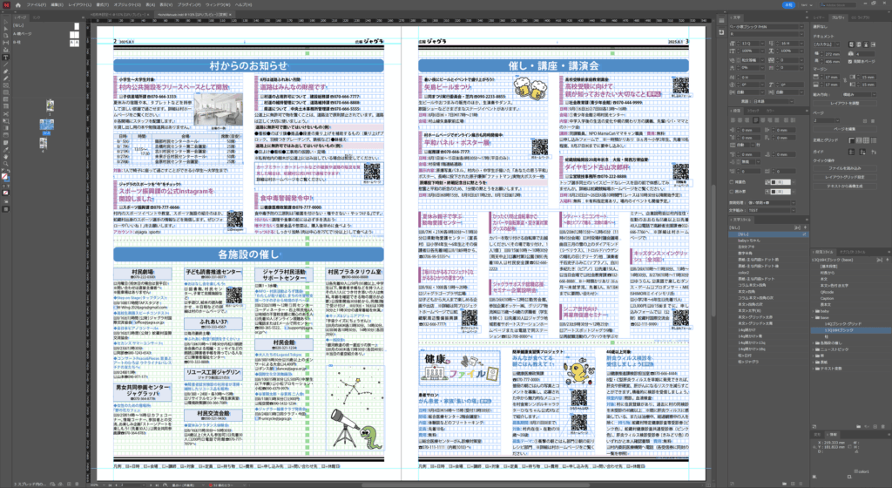
Task: Click the 囲み罫 border color swatch
Action: pos(780,192)
